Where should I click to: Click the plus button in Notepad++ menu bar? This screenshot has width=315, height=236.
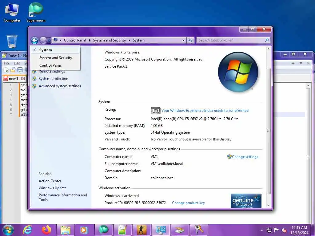click(293, 63)
